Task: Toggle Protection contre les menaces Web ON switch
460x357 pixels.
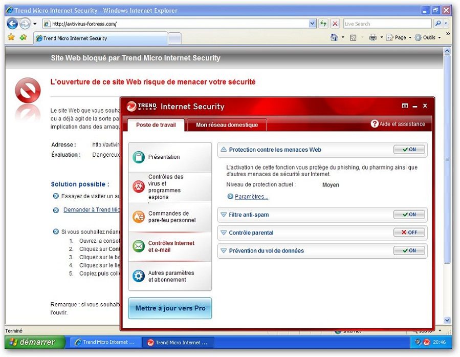Action: point(409,150)
